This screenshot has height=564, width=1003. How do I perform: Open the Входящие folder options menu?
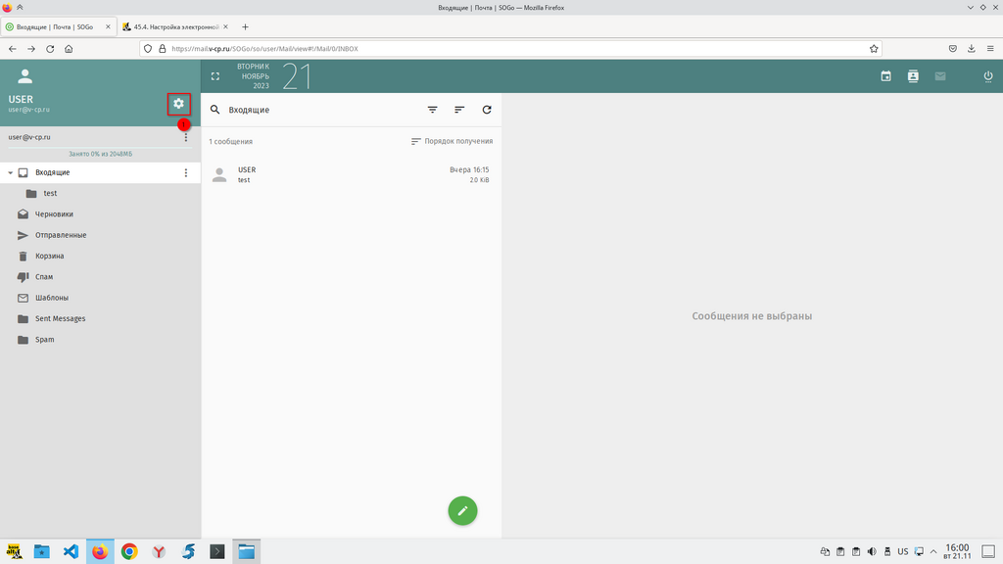(186, 172)
